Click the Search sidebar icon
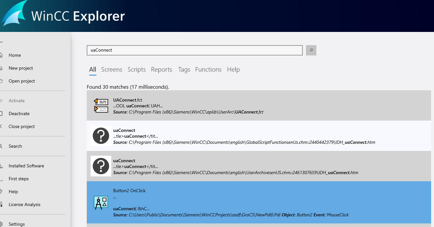The width and height of the screenshot is (434, 227). [x=1, y=146]
